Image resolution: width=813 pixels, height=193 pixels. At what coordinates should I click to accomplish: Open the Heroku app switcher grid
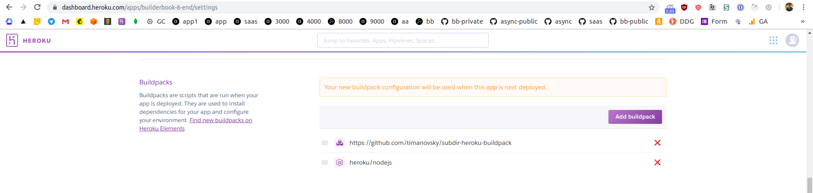point(773,40)
